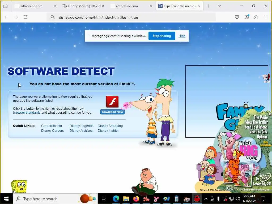Close the Piglet's Big Movie ad
Image resolution: width=272 pixels, height=204 pixels.
(270, 114)
